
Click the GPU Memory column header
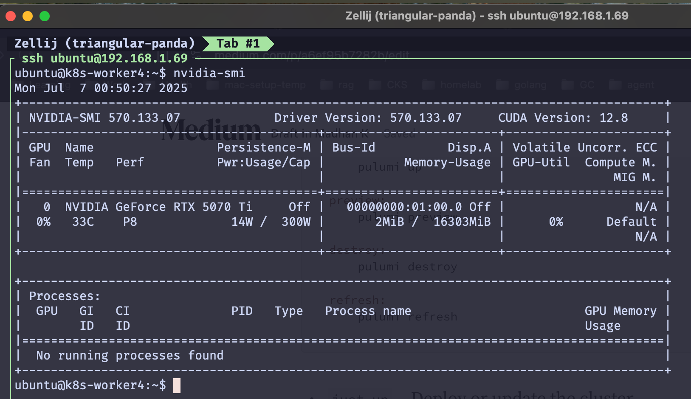(x=620, y=311)
